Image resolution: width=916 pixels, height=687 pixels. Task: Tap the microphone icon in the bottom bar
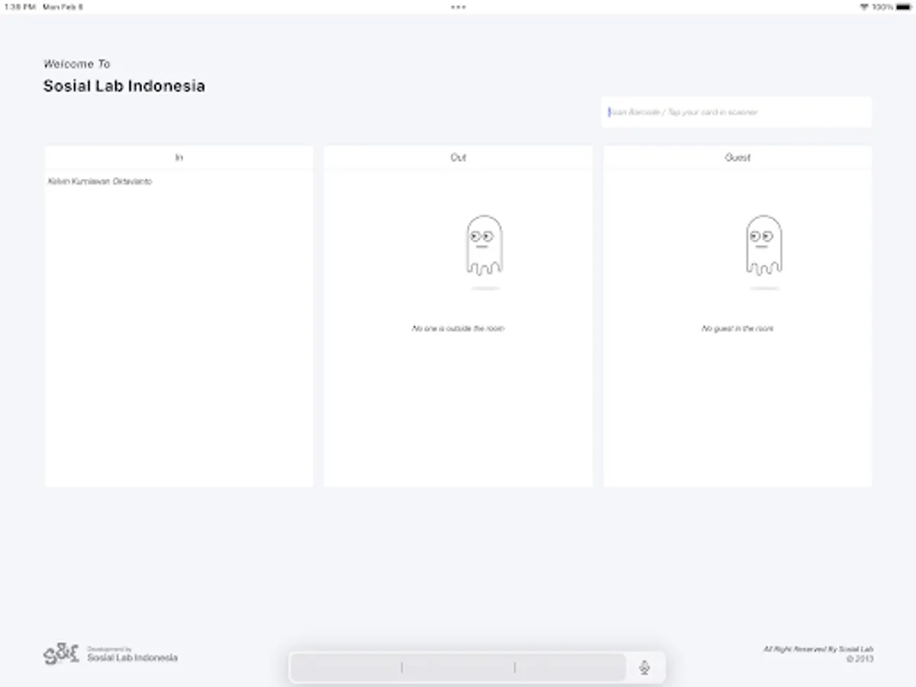[x=643, y=666]
